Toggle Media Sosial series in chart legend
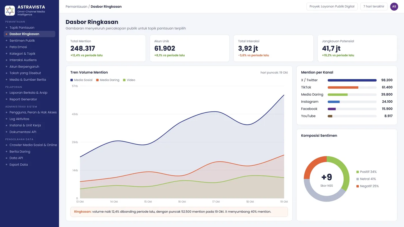This screenshot has height=227, width=404. 81,80
